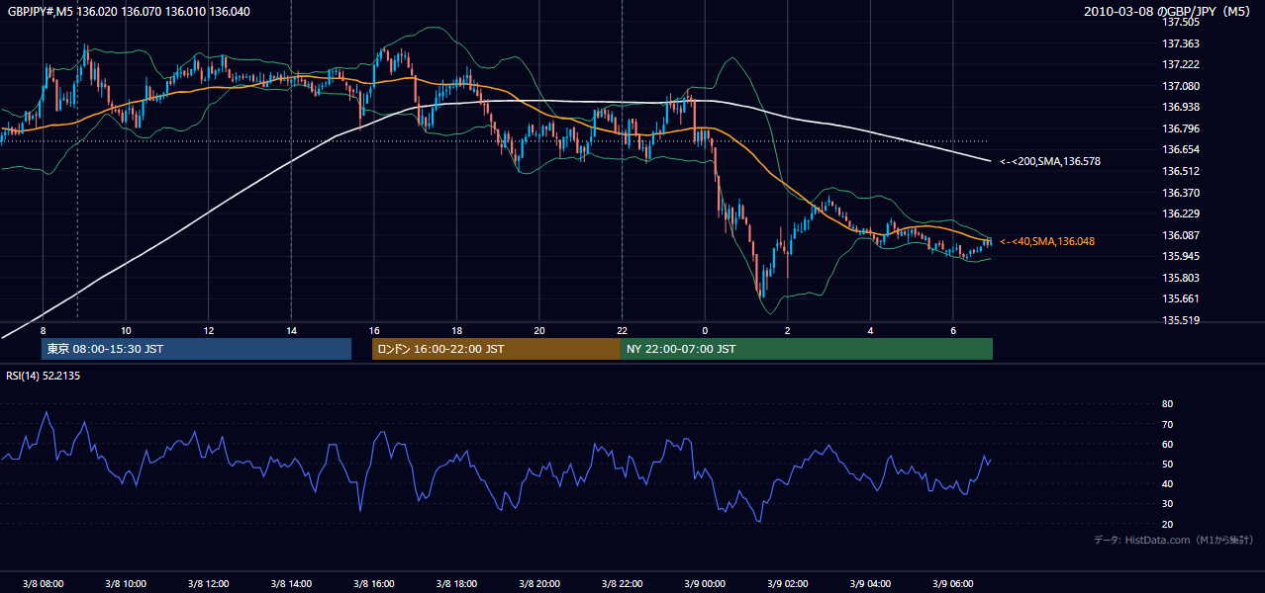Click the bottom time label 3/8 14:00

[291, 584]
